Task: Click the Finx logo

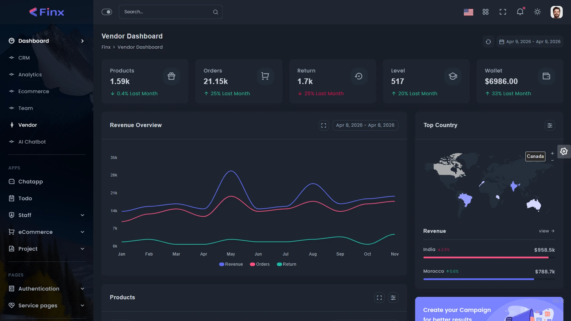Action: coord(47,12)
